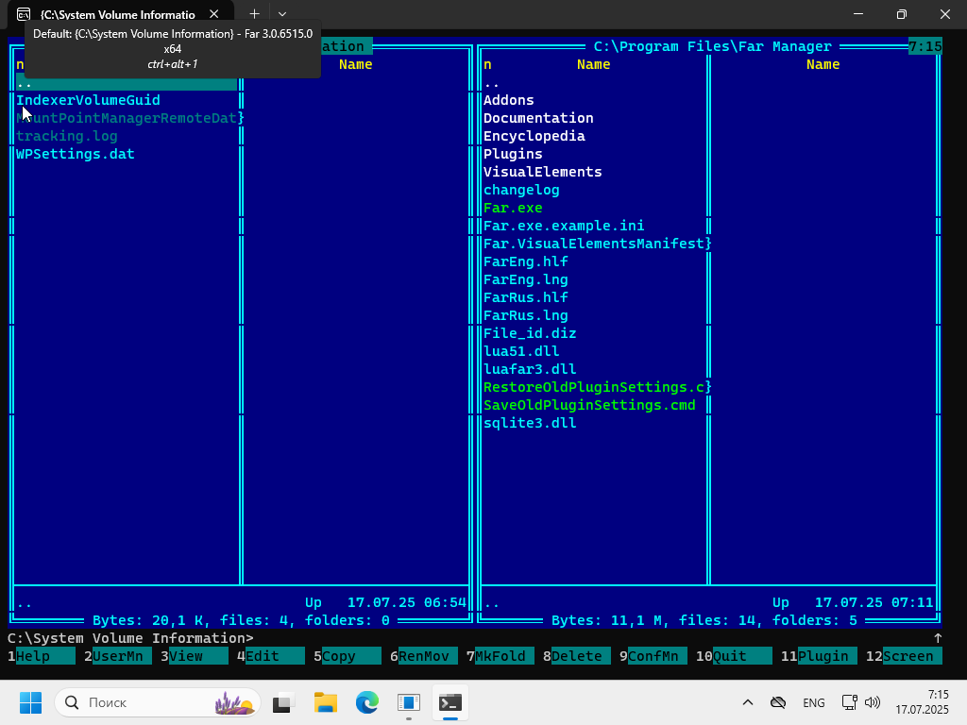Click the Terminal icon in the taskbar
The width and height of the screenshot is (967, 725).
pyautogui.click(x=450, y=702)
